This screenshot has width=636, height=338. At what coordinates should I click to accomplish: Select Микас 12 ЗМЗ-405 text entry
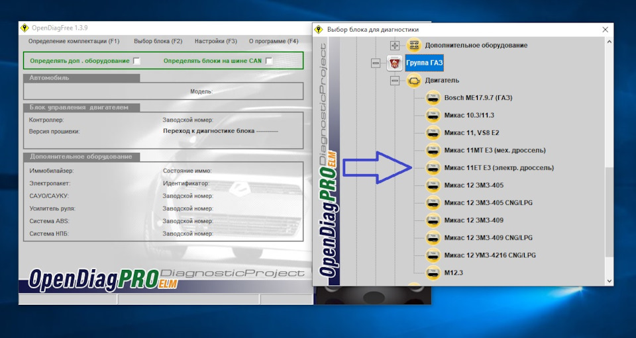tap(474, 185)
